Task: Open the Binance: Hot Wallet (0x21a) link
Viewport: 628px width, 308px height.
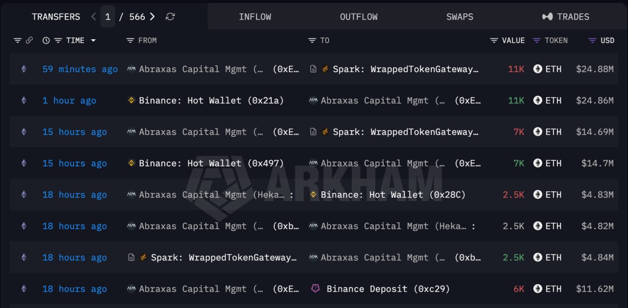Action: 211,101
